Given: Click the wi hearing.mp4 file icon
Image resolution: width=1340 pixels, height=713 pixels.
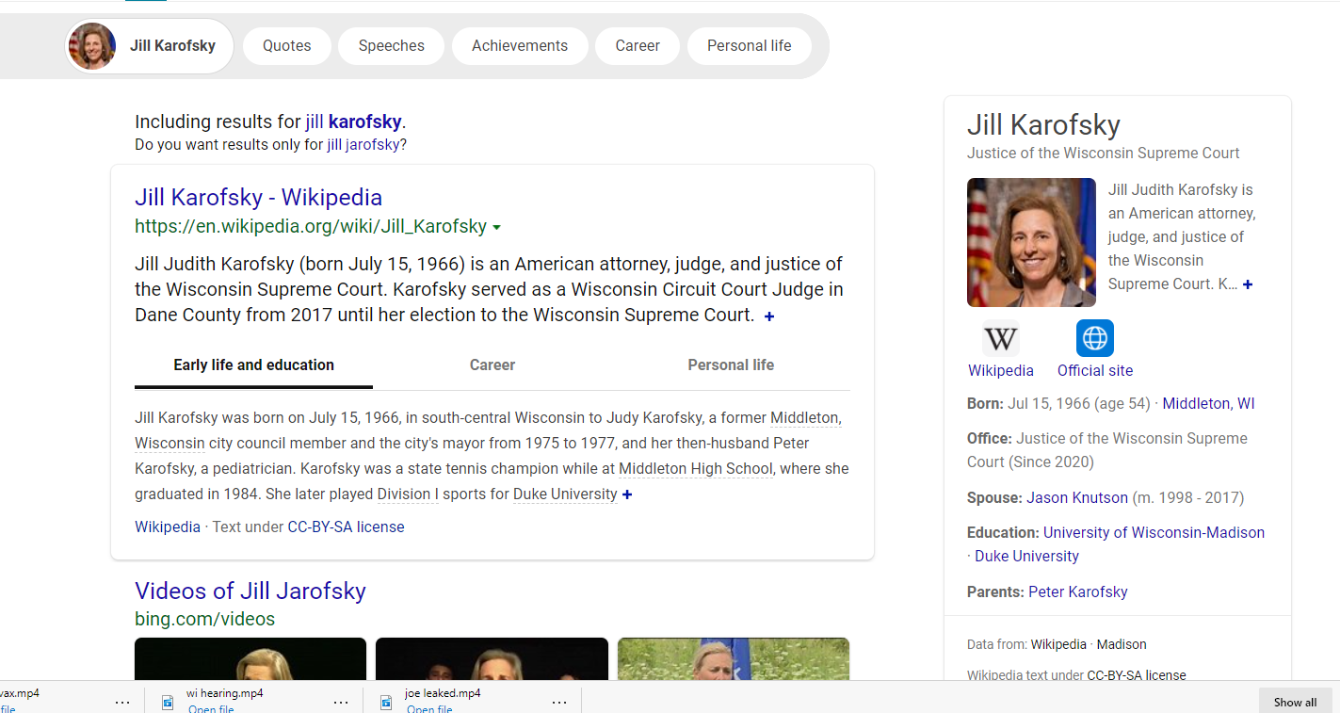Looking at the screenshot, I should [169, 702].
